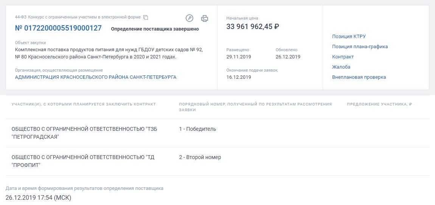Viewport: 435px width, 205px height.
Task: Click the copy icon beside procurement type
Action: (x=146, y=17)
